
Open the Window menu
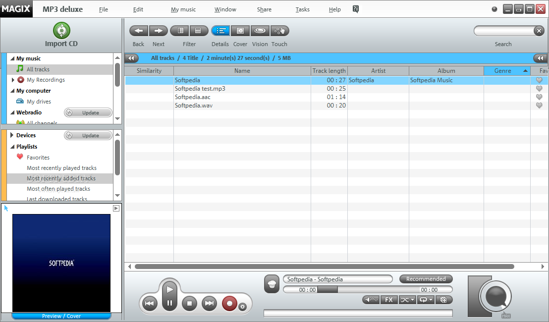coord(225,9)
